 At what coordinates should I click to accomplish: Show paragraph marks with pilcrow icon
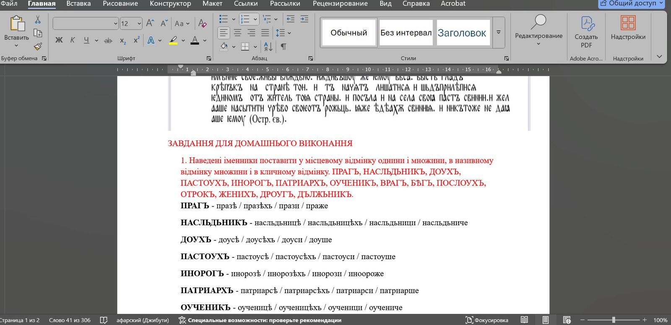pyautogui.click(x=283, y=47)
